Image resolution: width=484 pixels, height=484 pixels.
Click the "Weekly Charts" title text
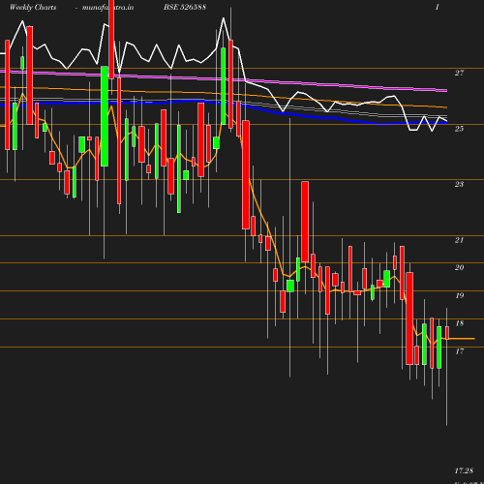33,7
